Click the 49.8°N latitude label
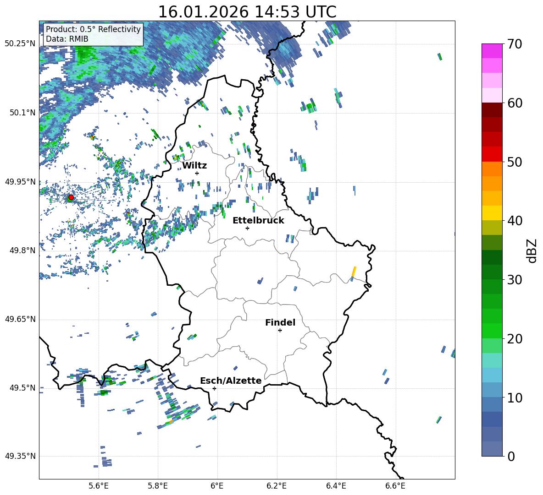The width and height of the screenshot is (543, 495). tap(22, 250)
